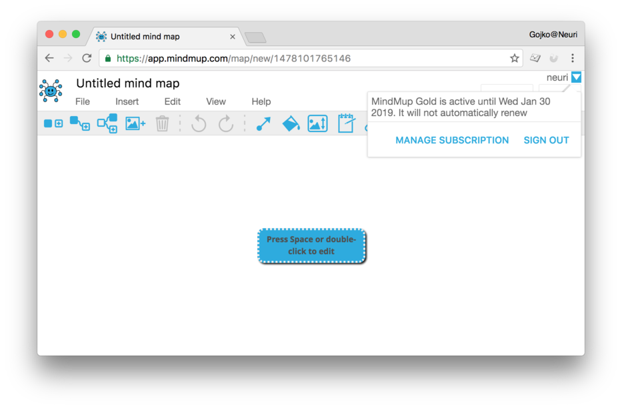The width and height of the screenshot is (622, 409).
Task: Click the MindMup Gold subscription status text
Action: [461, 107]
